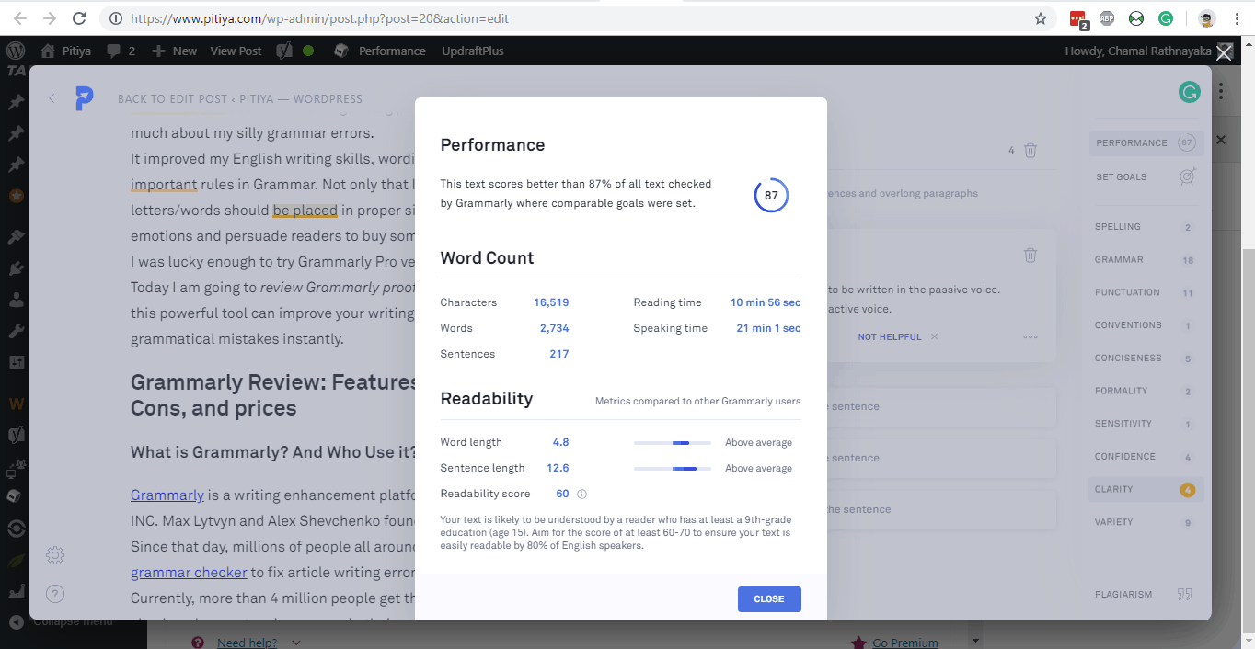Mark the suggestion as NOT HELPFUL

(889, 336)
